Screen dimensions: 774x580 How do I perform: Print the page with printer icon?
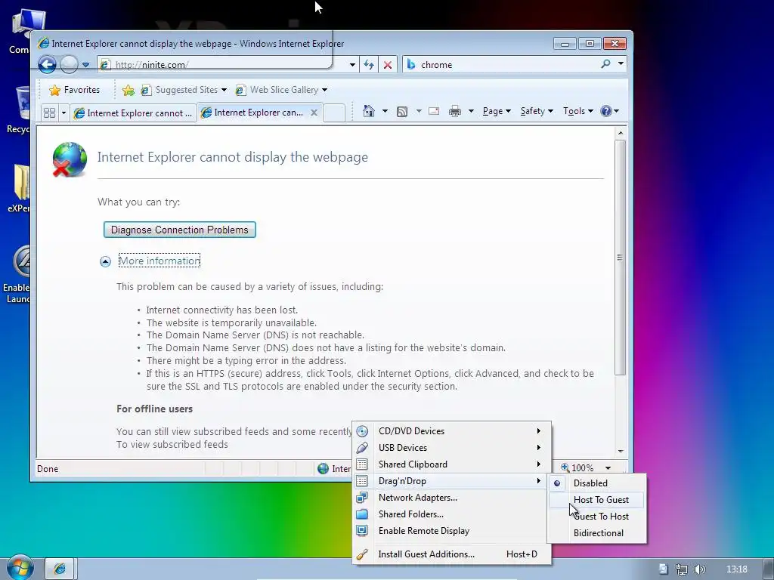click(x=454, y=112)
